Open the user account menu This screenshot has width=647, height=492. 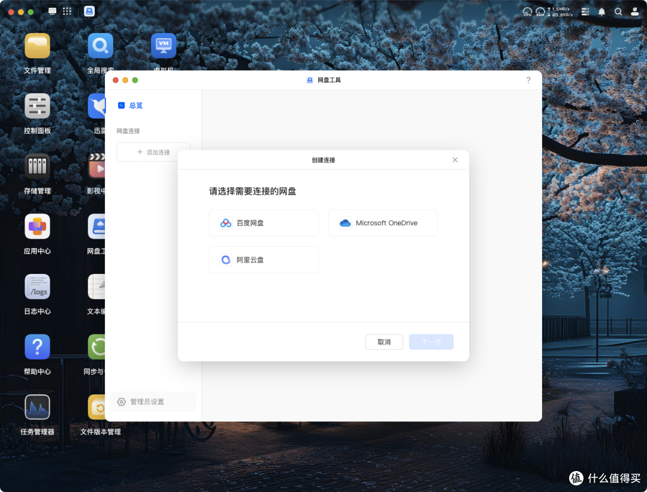pos(634,12)
